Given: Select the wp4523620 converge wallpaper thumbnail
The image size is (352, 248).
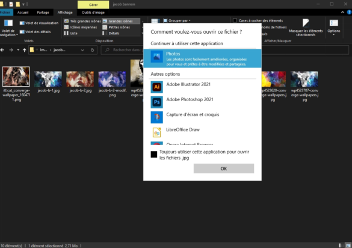Looking at the screenshot, I should 273,79.
